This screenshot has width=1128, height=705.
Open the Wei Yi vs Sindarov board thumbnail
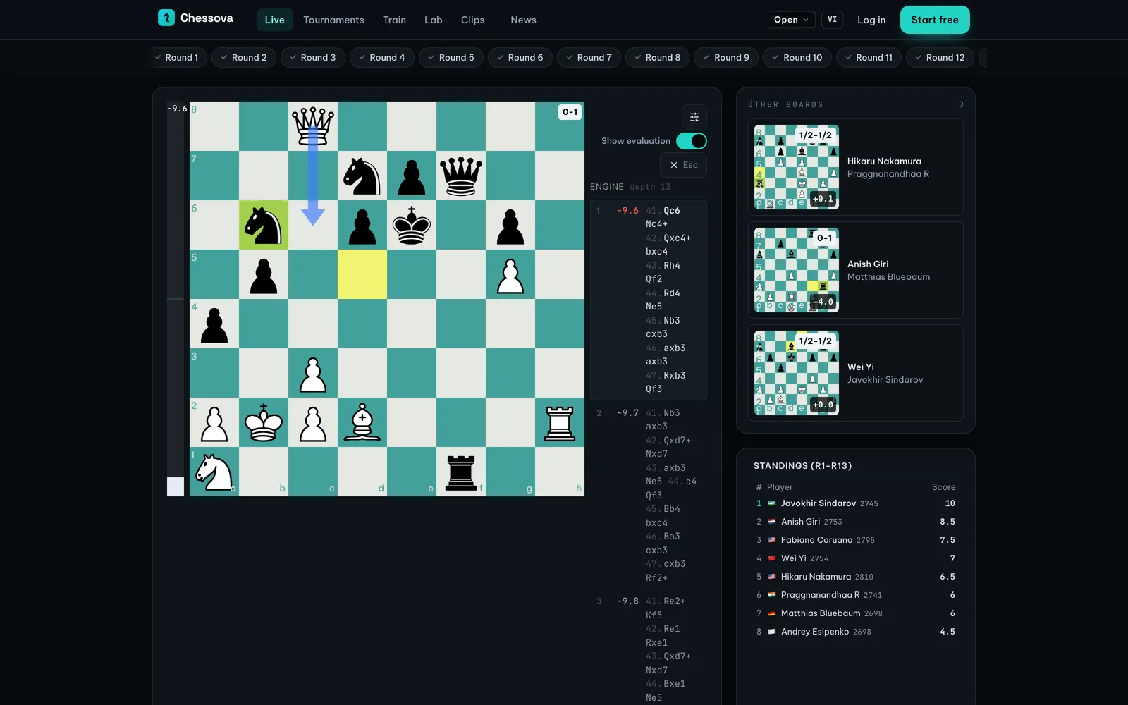click(797, 373)
